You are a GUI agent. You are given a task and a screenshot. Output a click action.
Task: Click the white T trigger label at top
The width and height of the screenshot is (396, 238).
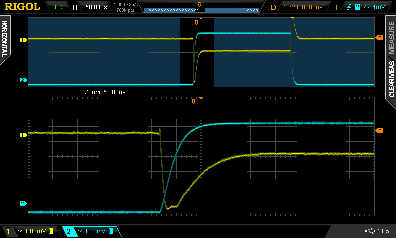[336, 7]
